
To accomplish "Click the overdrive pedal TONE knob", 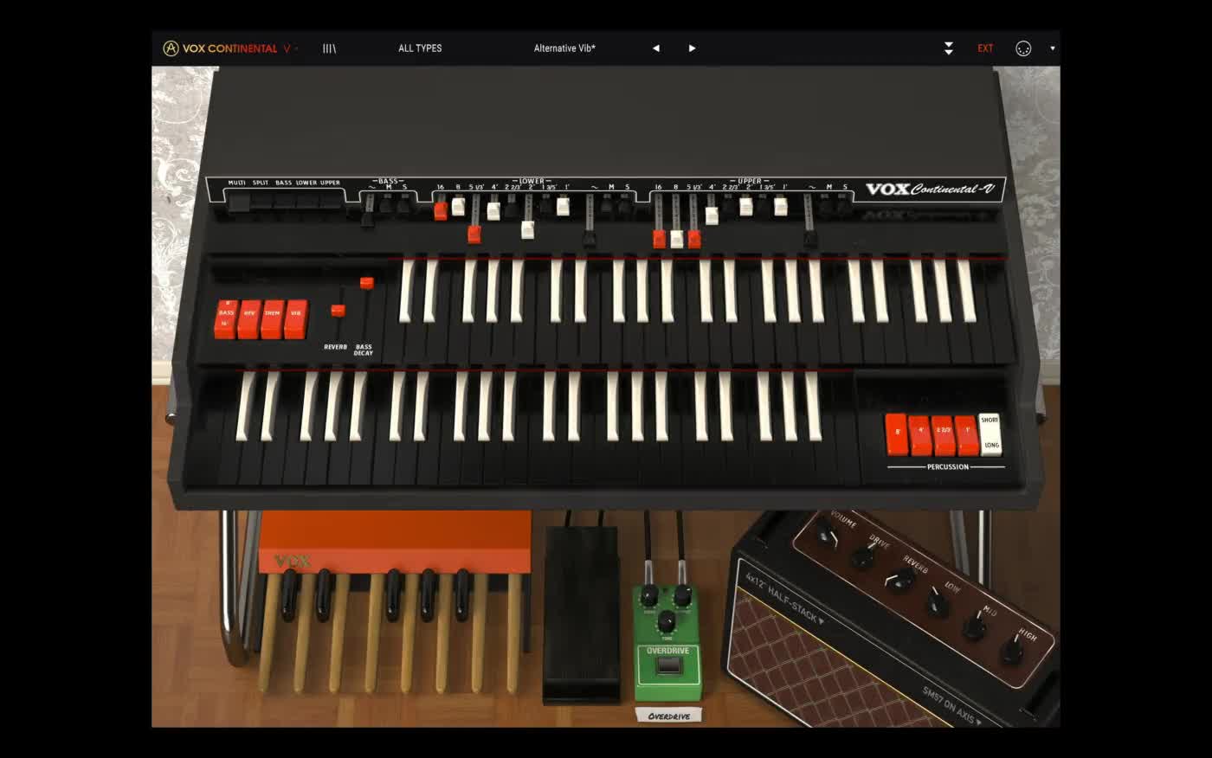I will [x=666, y=620].
